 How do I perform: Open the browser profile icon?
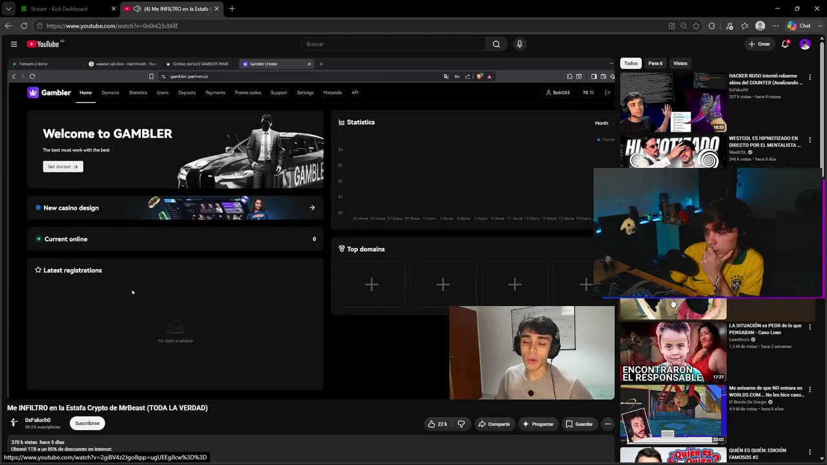pos(760,26)
